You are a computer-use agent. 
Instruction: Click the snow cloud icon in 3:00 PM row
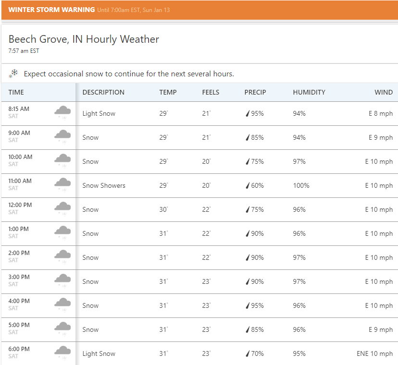62,280
